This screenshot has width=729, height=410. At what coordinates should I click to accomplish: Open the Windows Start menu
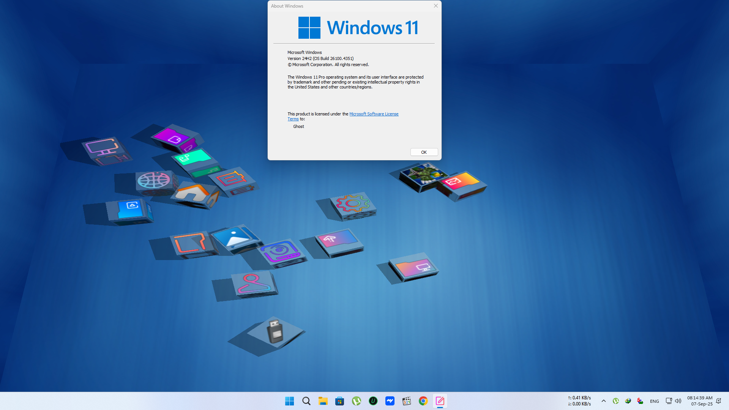point(289,401)
